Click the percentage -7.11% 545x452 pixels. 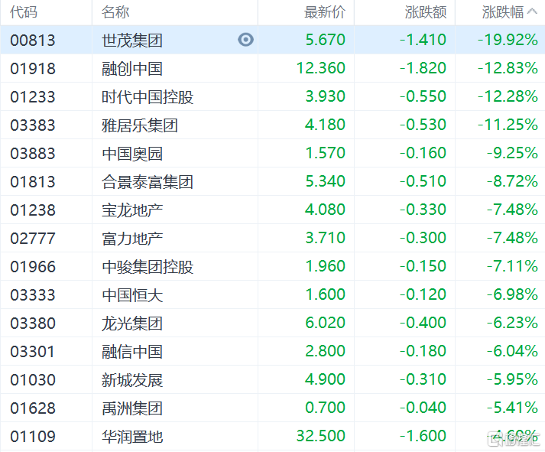pyautogui.click(x=512, y=266)
